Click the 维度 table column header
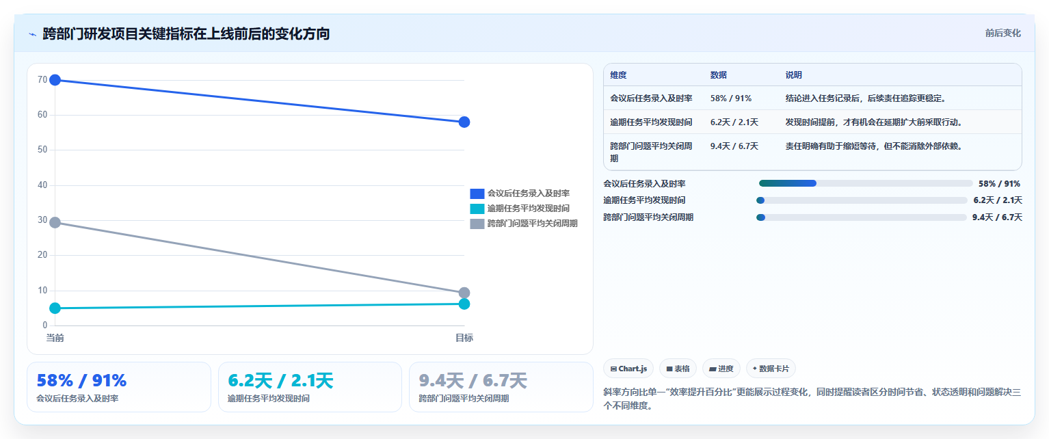This screenshot has height=439, width=1049. [x=618, y=75]
